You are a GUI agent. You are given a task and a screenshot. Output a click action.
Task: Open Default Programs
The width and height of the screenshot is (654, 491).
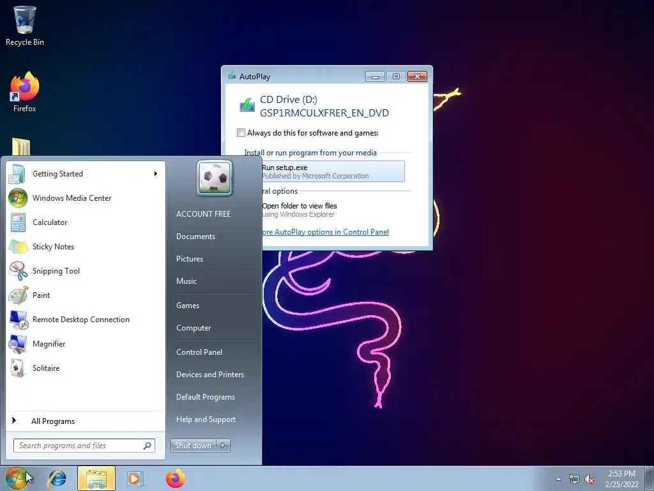click(x=206, y=397)
